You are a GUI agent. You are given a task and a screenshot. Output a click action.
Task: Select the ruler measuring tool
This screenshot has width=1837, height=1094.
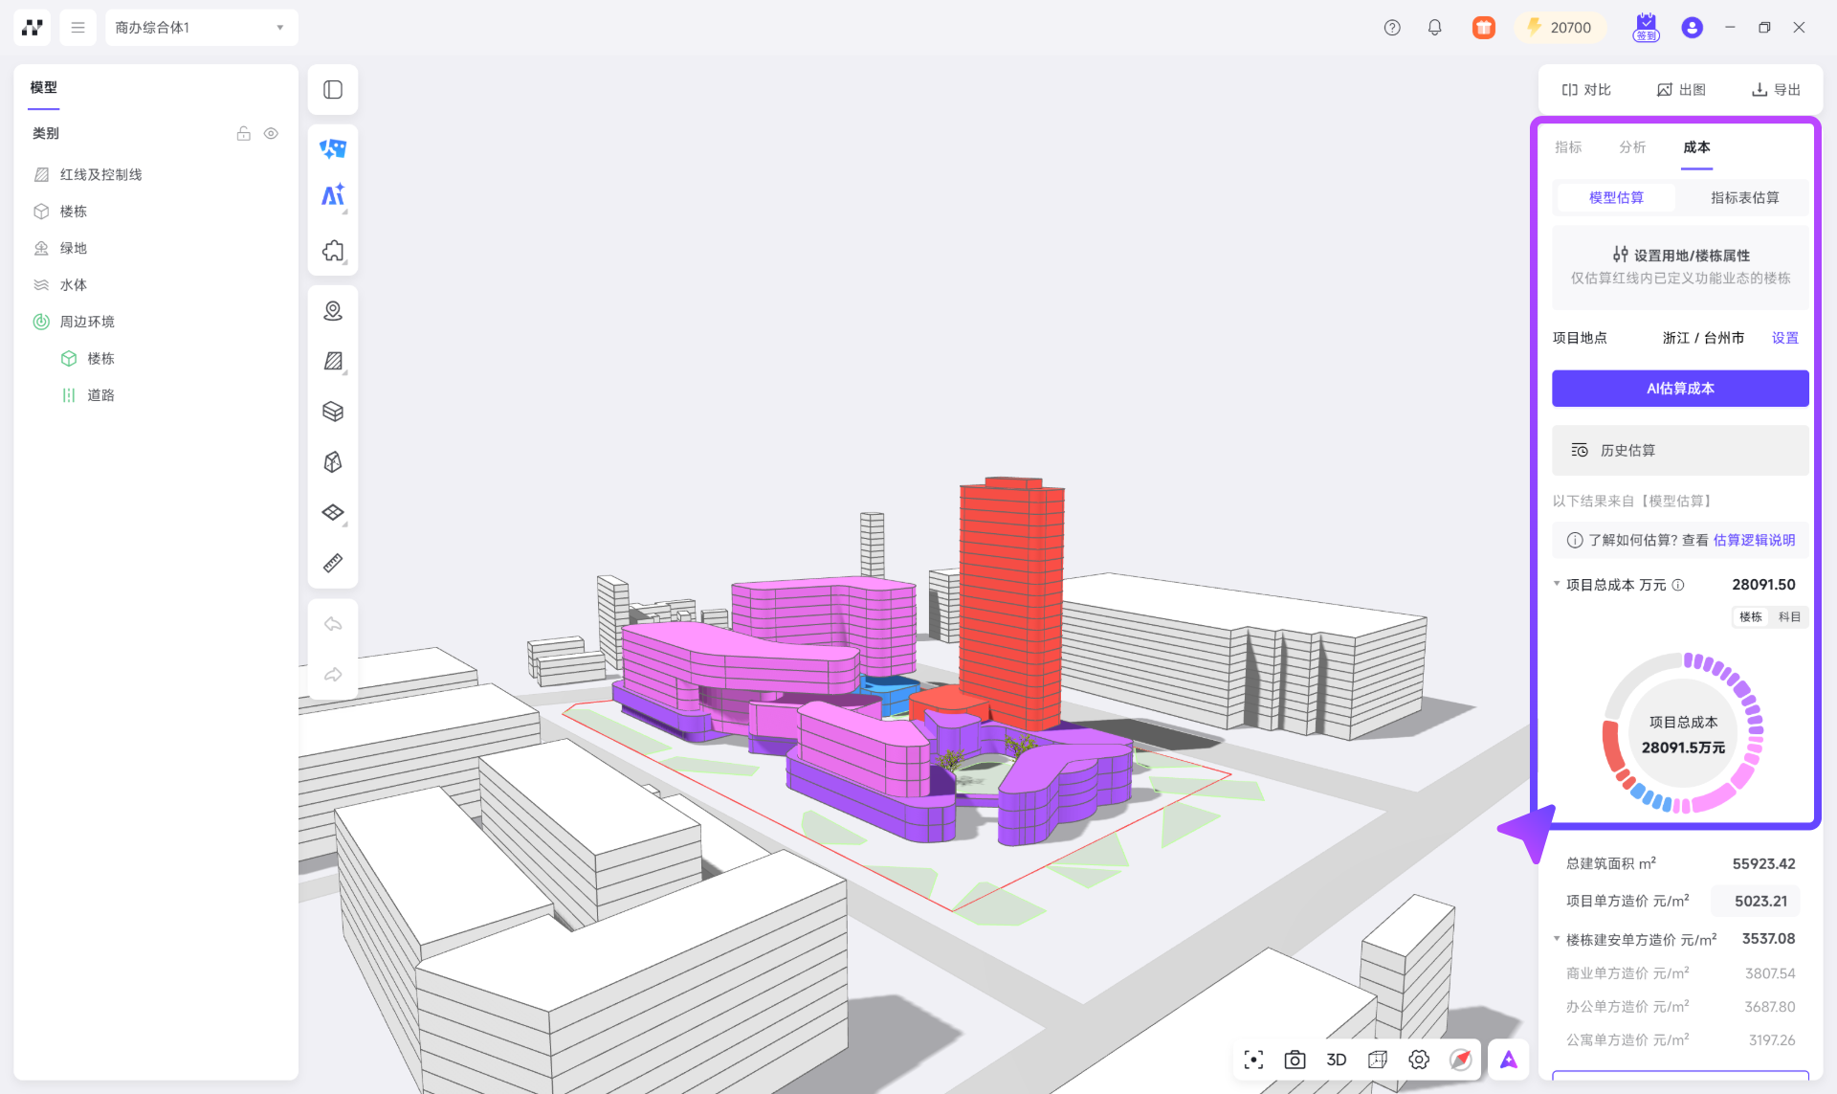point(333,563)
